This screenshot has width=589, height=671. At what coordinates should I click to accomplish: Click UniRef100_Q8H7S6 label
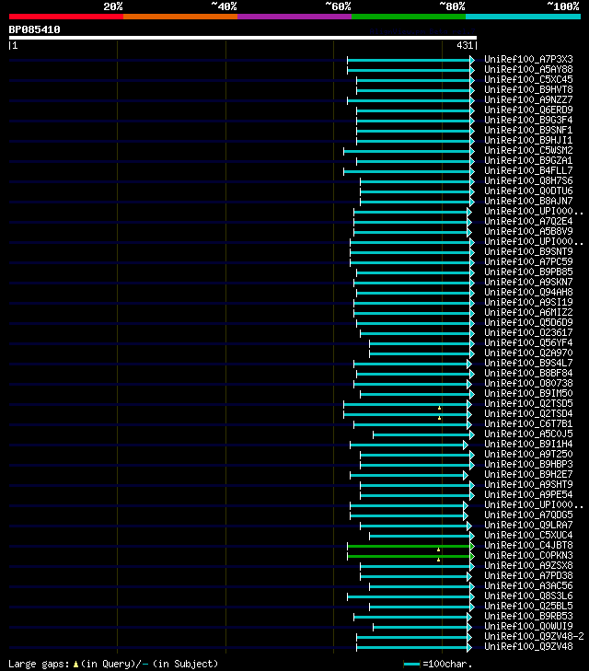tap(528, 181)
